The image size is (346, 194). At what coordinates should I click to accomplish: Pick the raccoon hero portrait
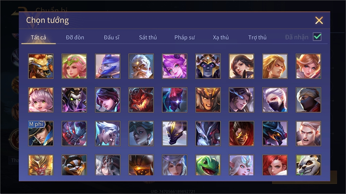pos(74,165)
